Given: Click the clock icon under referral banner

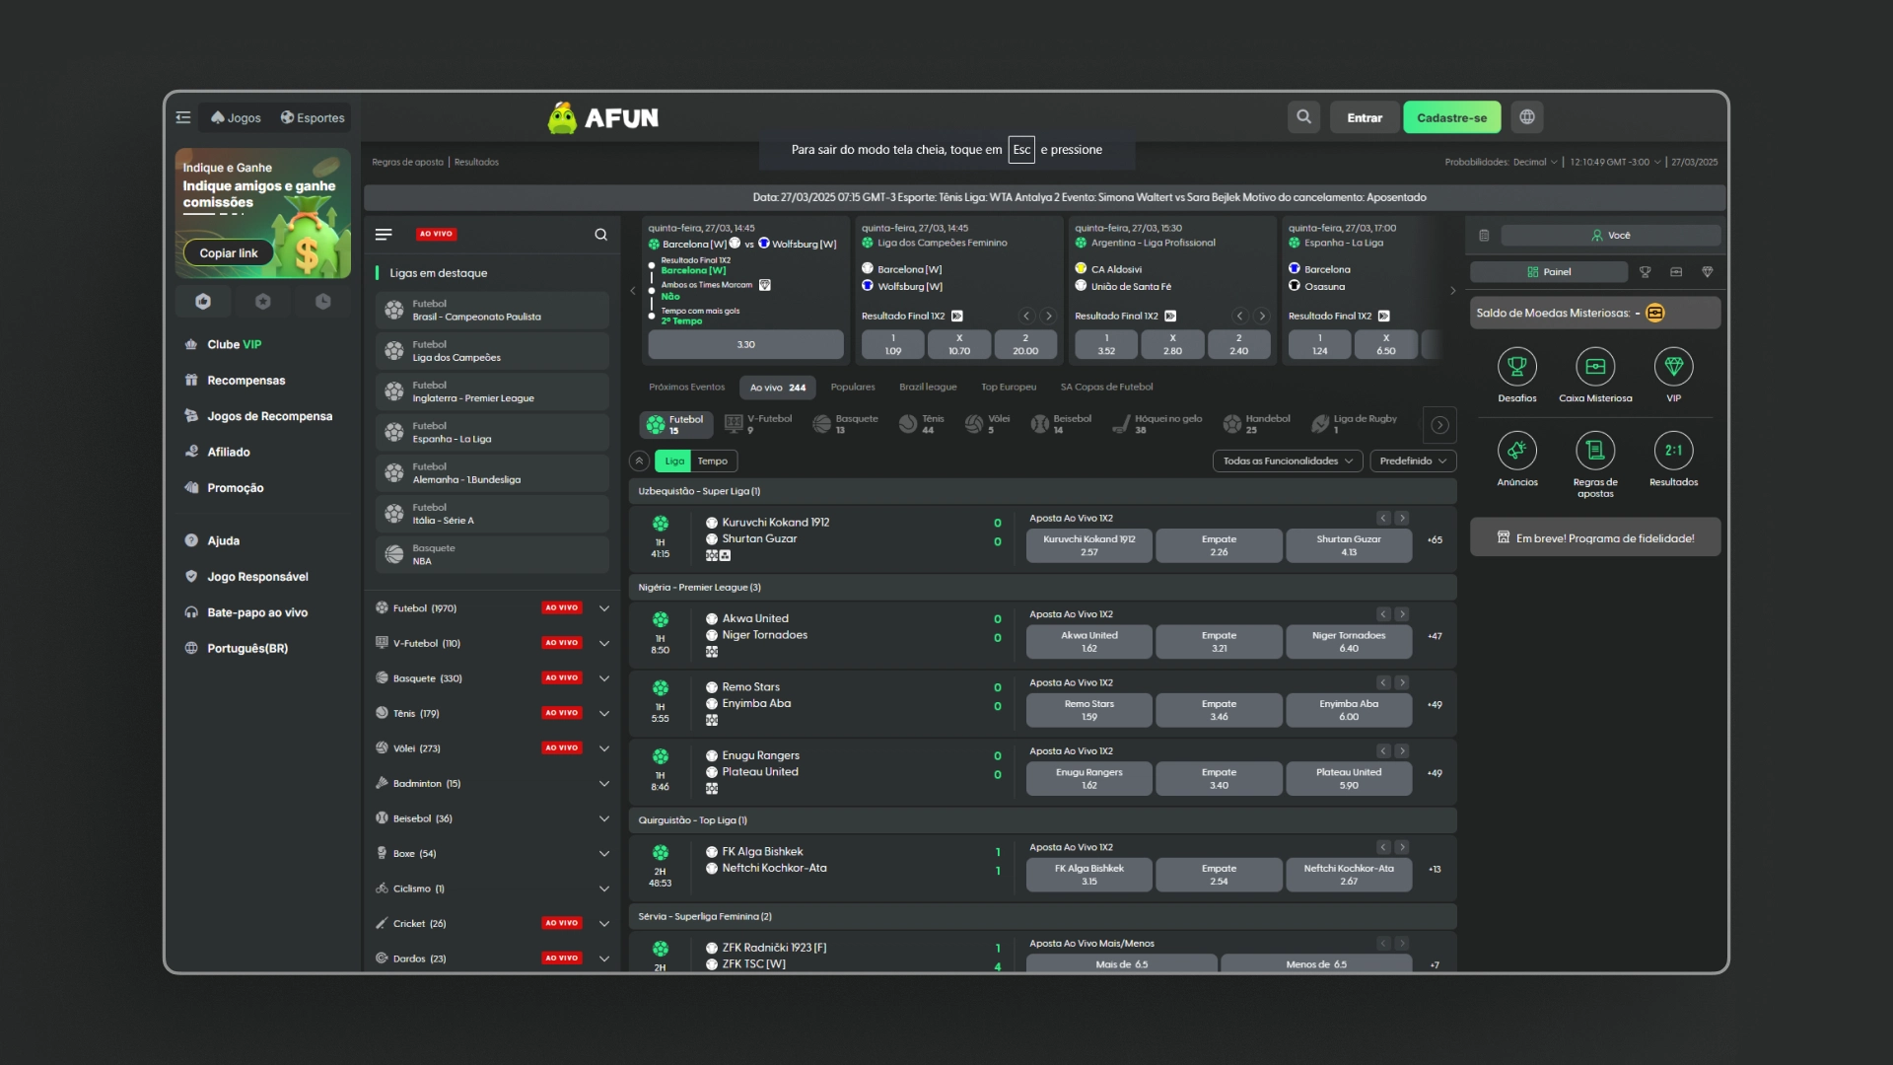Looking at the screenshot, I should 322,302.
